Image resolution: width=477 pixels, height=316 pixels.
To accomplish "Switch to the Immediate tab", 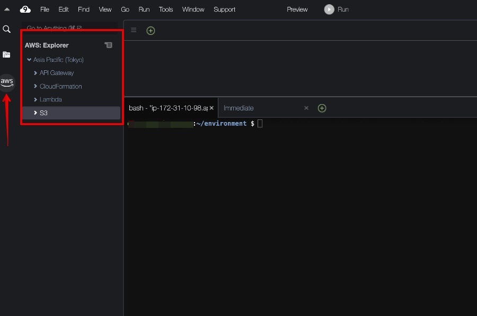I will pyautogui.click(x=238, y=108).
